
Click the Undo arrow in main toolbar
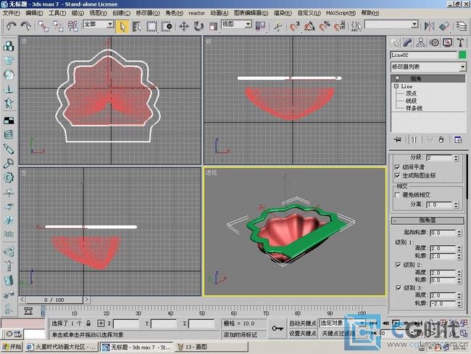11,26
